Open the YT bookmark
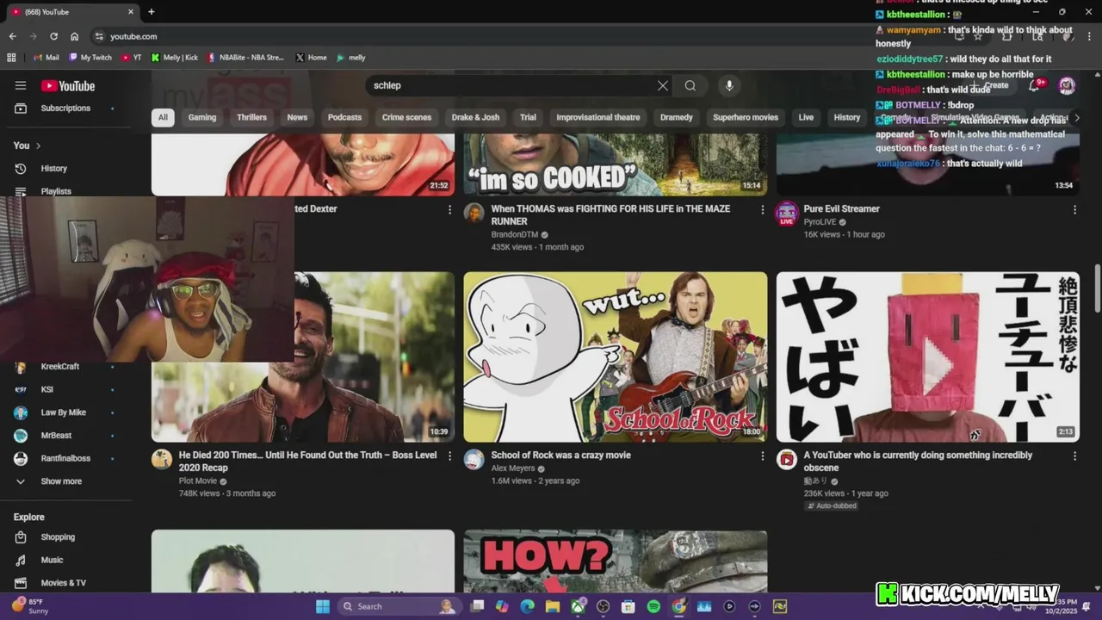 [x=132, y=58]
